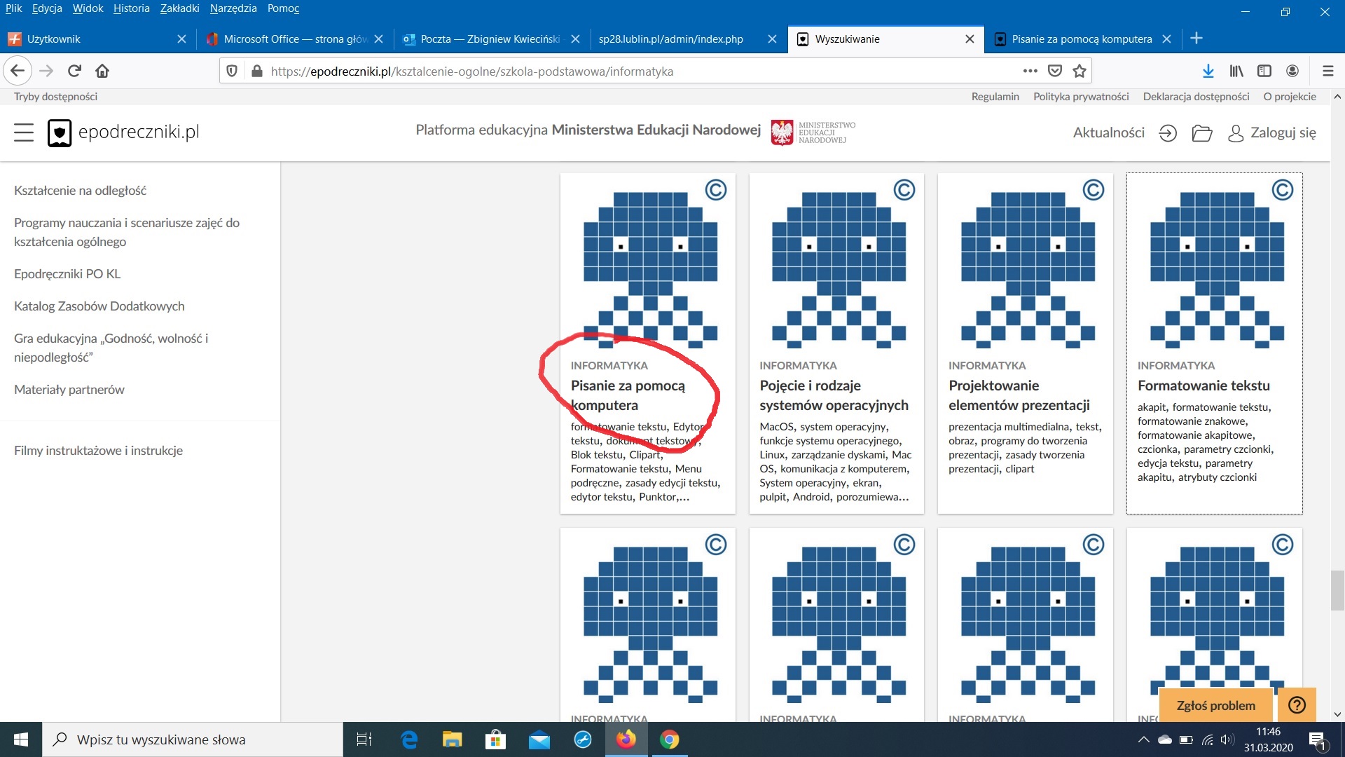This screenshot has width=1345, height=757.
Task: Click copyright icon on Pisanie za pomocą komputera card
Action: (x=715, y=190)
